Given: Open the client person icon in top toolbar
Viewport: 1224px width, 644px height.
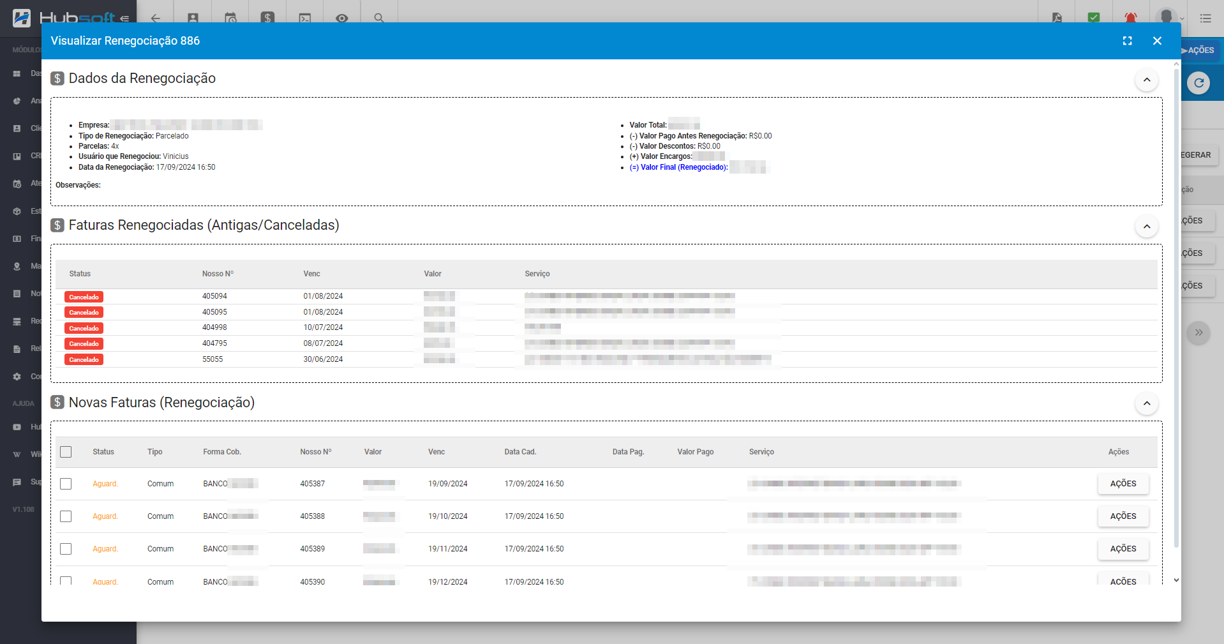Looking at the screenshot, I should pyautogui.click(x=193, y=19).
